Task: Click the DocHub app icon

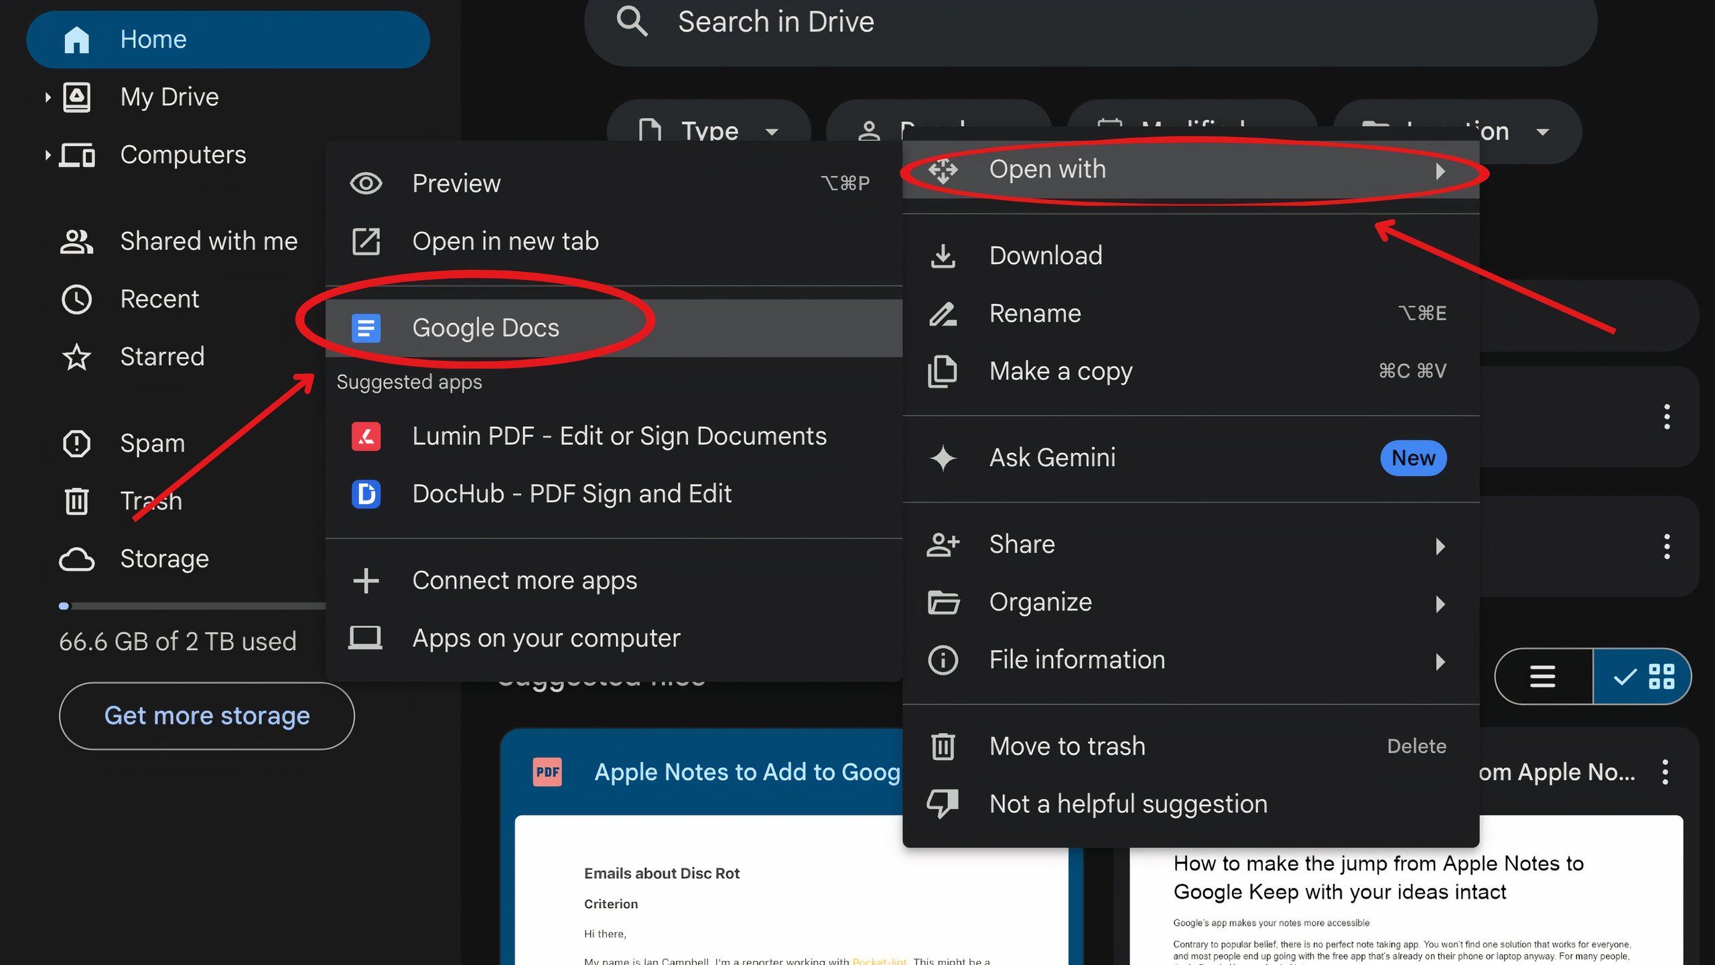Action: click(x=366, y=494)
